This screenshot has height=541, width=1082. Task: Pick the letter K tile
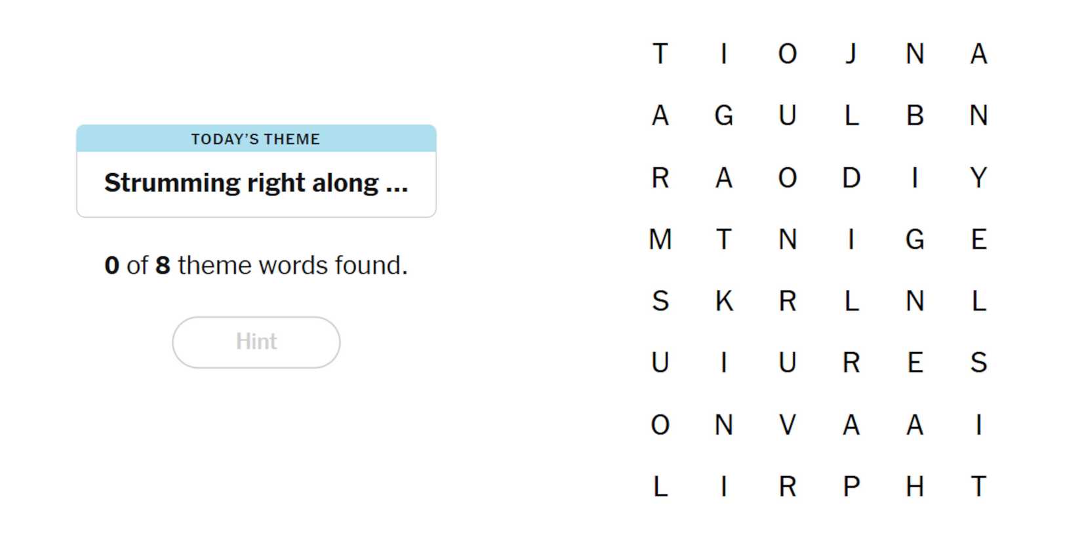coord(723,301)
